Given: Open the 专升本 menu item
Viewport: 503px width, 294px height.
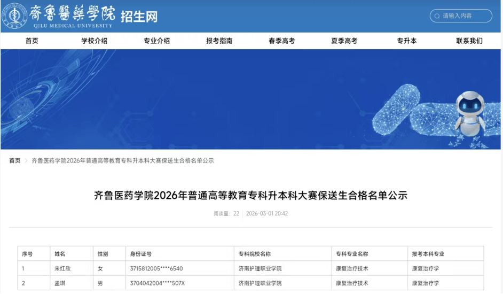Looking at the screenshot, I should point(407,41).
